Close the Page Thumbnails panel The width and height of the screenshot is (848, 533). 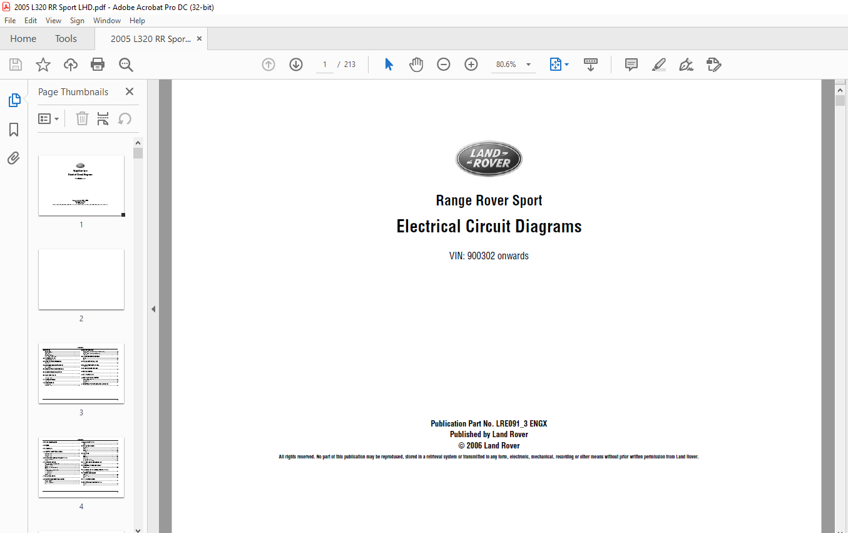(x=130, y=91)
